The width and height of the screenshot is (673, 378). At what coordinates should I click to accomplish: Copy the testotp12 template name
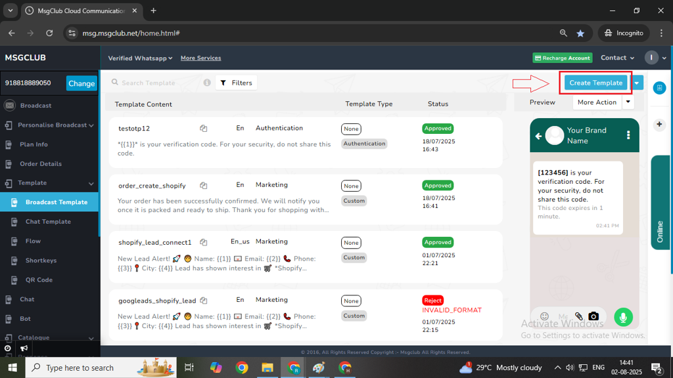point(204,129)
